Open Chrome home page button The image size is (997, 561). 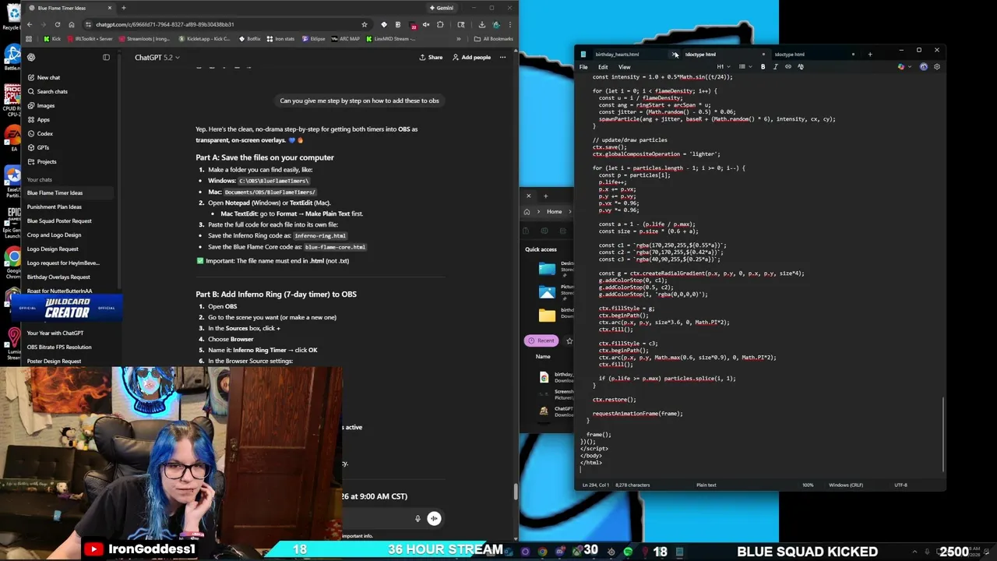(x=71, y=24)
